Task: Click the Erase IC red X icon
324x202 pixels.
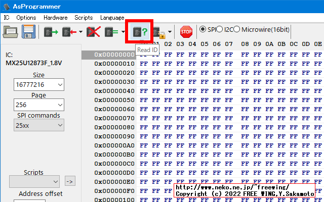Action: 94,32
